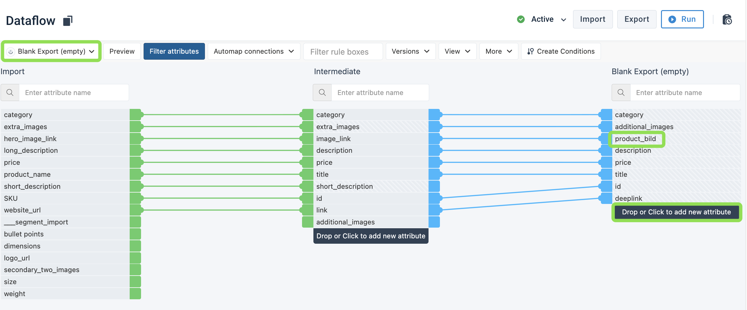
Task: Select ___segment_import attribute
Action: click(x=65, y=222)
